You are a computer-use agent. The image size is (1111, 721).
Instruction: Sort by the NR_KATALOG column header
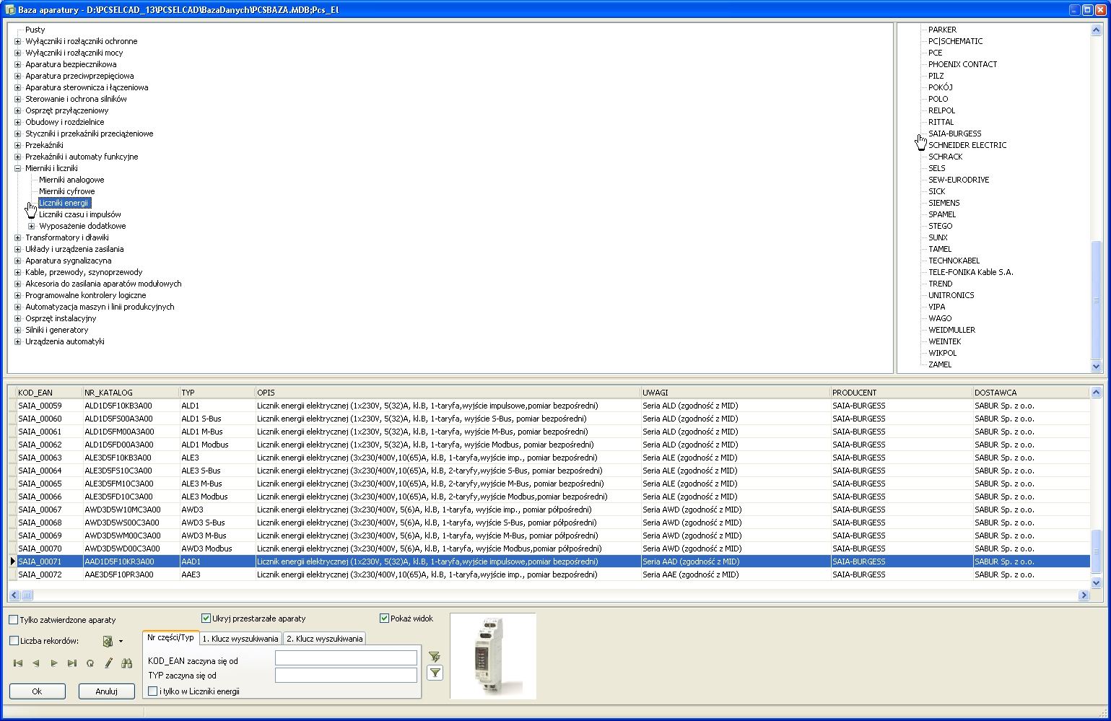point(131,393)
